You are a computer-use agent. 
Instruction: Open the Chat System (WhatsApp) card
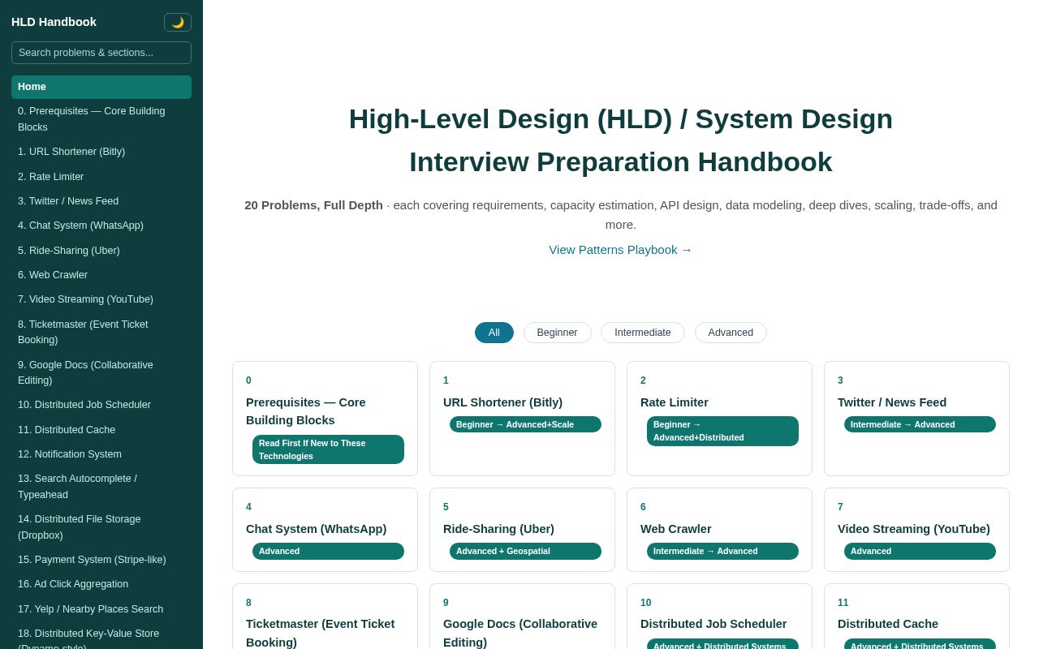point(325,530)
